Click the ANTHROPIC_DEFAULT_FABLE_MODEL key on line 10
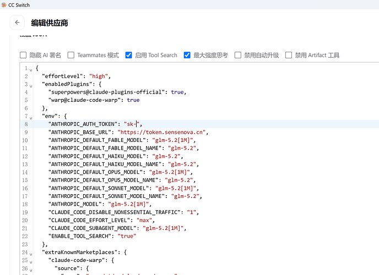 click(x=97, y=140)
